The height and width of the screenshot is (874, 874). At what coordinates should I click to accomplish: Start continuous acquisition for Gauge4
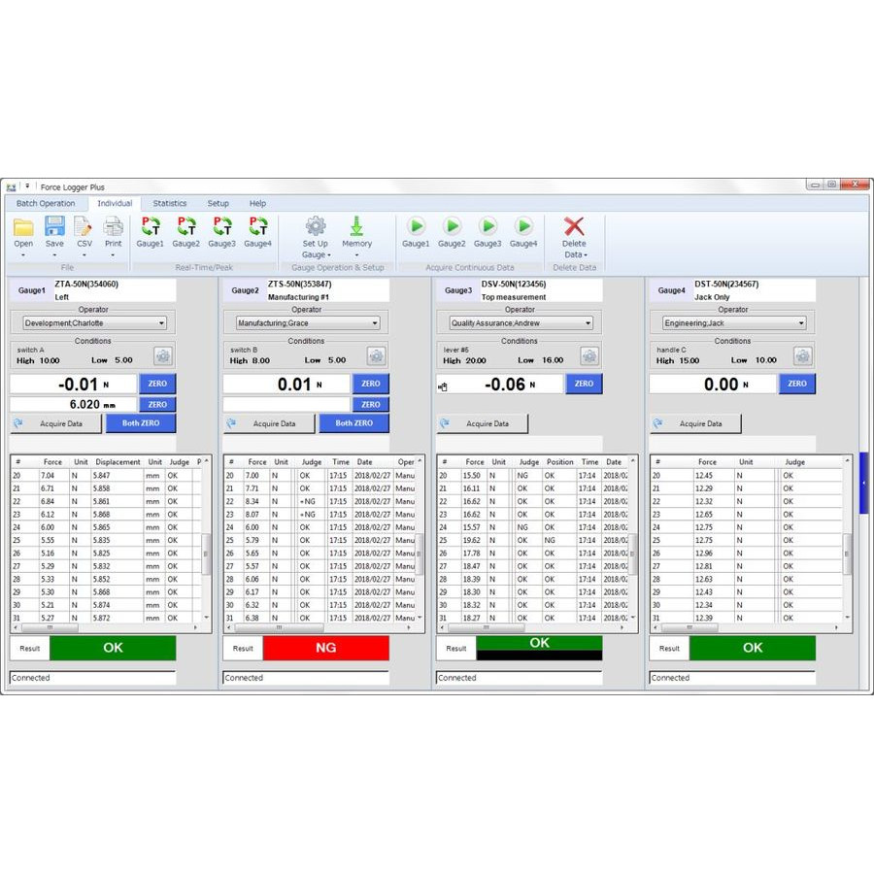(x=523, y=226)
